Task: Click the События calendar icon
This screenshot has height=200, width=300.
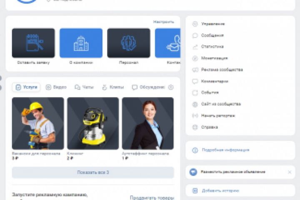Action: tap(195, 92)
